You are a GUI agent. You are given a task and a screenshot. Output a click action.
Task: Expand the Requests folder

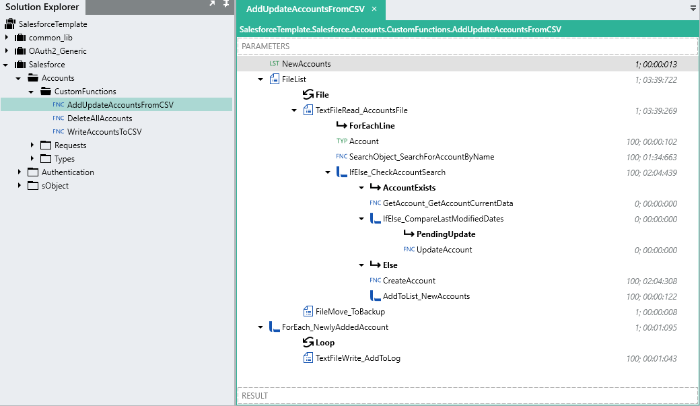pos(32,145)
